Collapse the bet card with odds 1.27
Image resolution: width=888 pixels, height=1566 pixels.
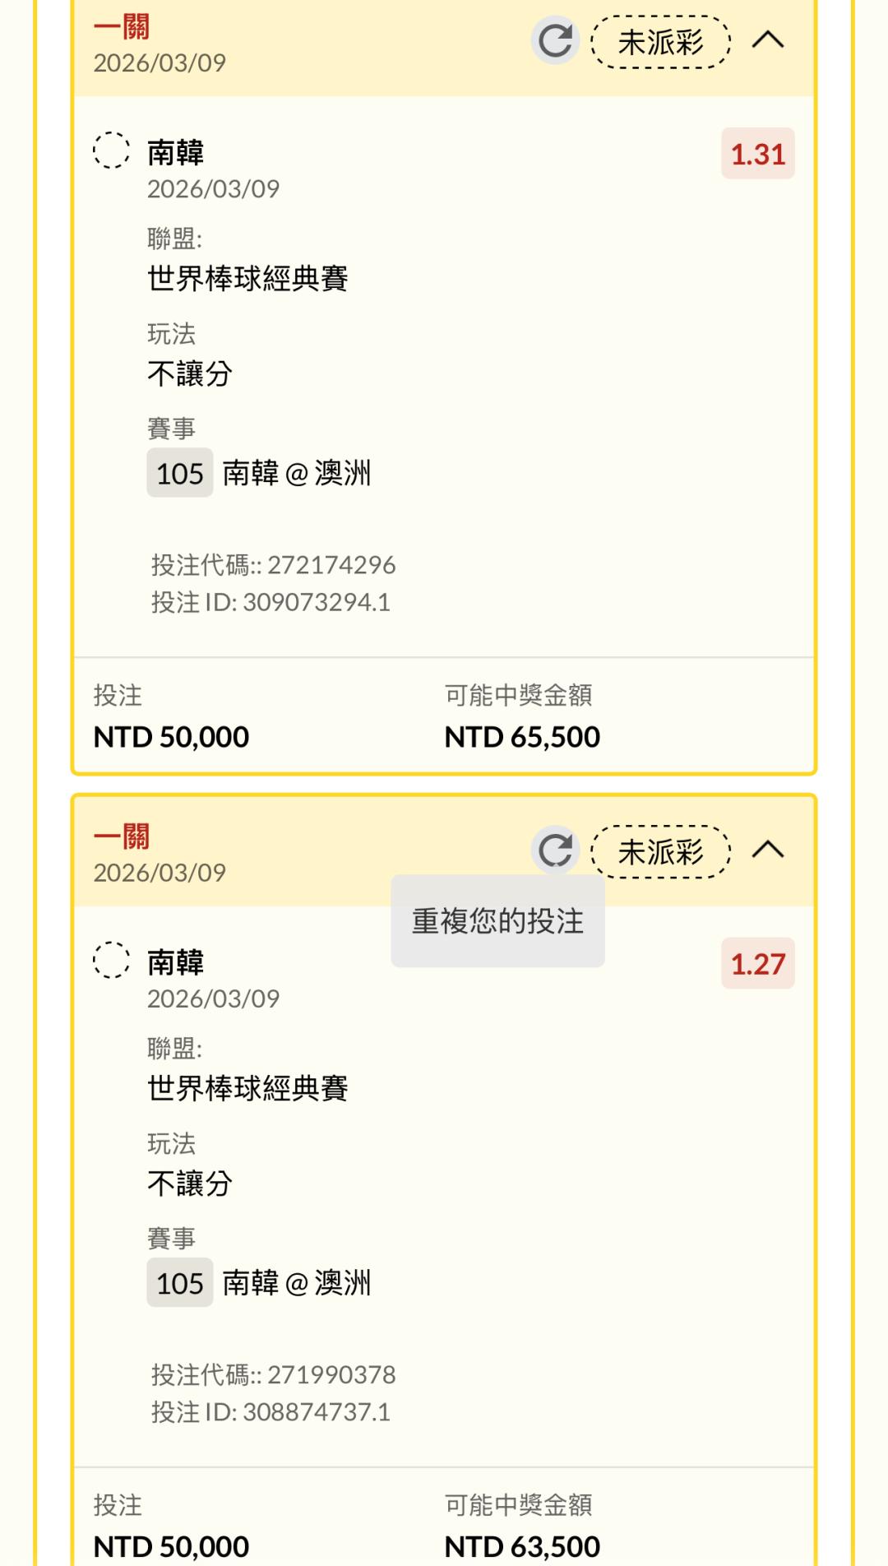[x=768, y=850]
